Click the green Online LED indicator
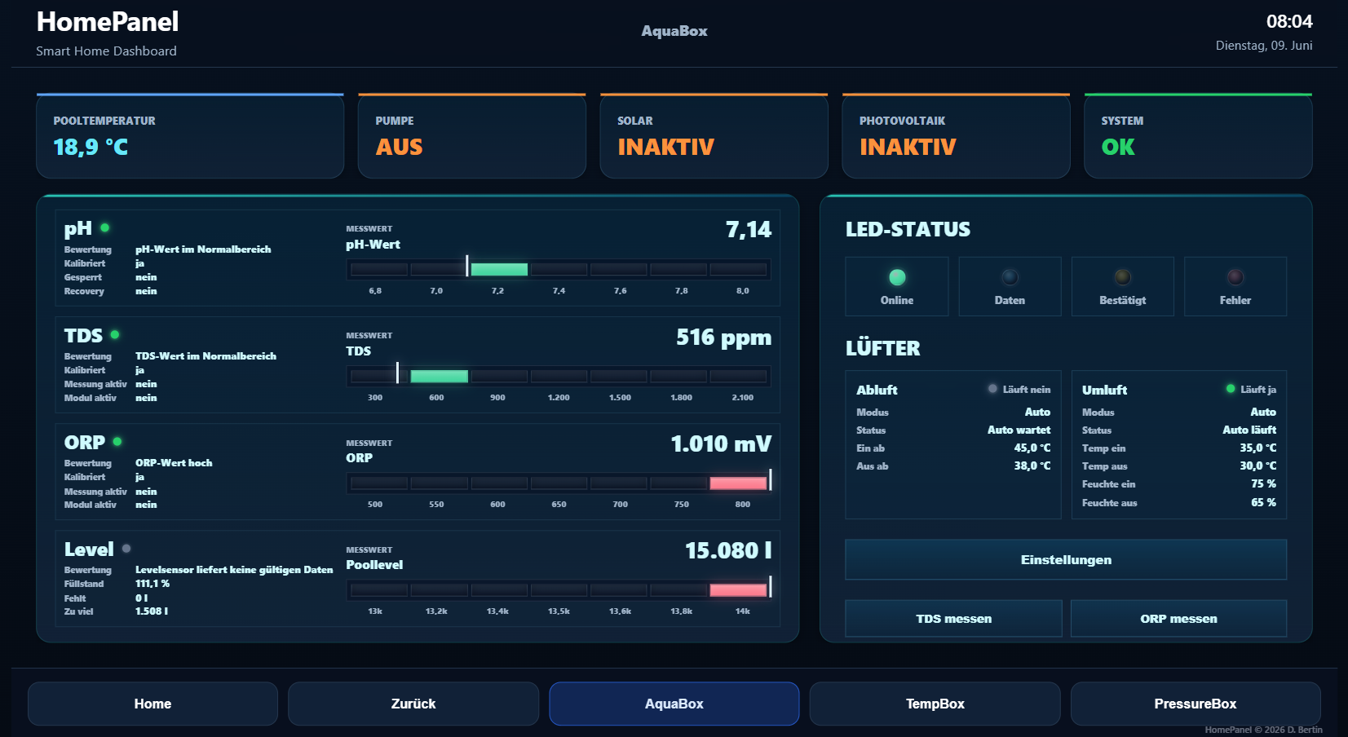This screenshot has width=1348, height=737. click(x=897, y=277)
